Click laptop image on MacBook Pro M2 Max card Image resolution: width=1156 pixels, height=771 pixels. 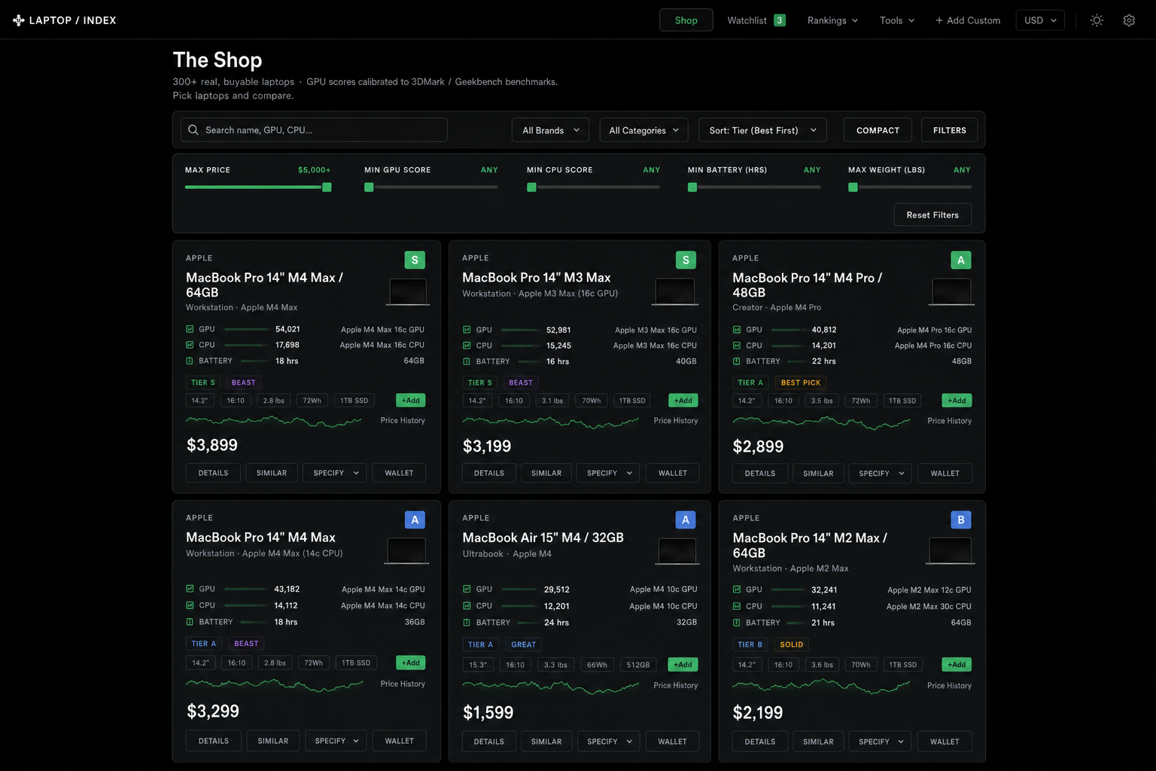pos(951,551)
